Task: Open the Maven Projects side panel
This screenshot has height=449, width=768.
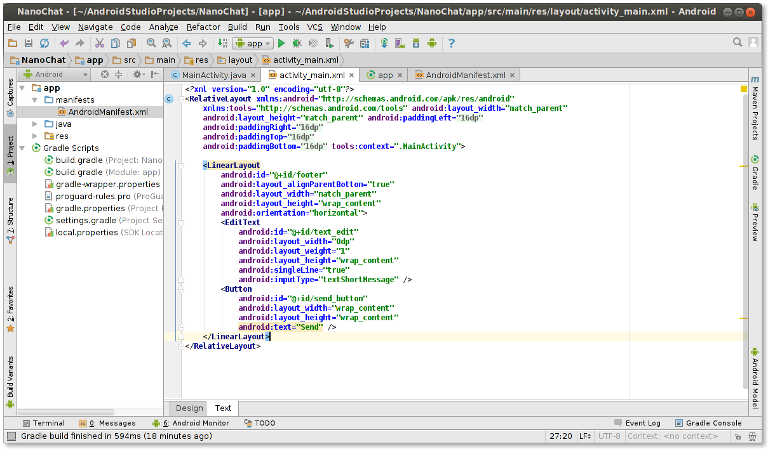Action: pyautogui.click(x=755, y=108)
